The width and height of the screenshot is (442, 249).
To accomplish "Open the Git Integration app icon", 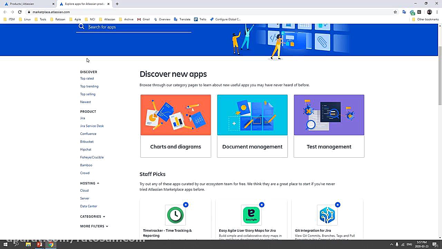I will (327, 215).
